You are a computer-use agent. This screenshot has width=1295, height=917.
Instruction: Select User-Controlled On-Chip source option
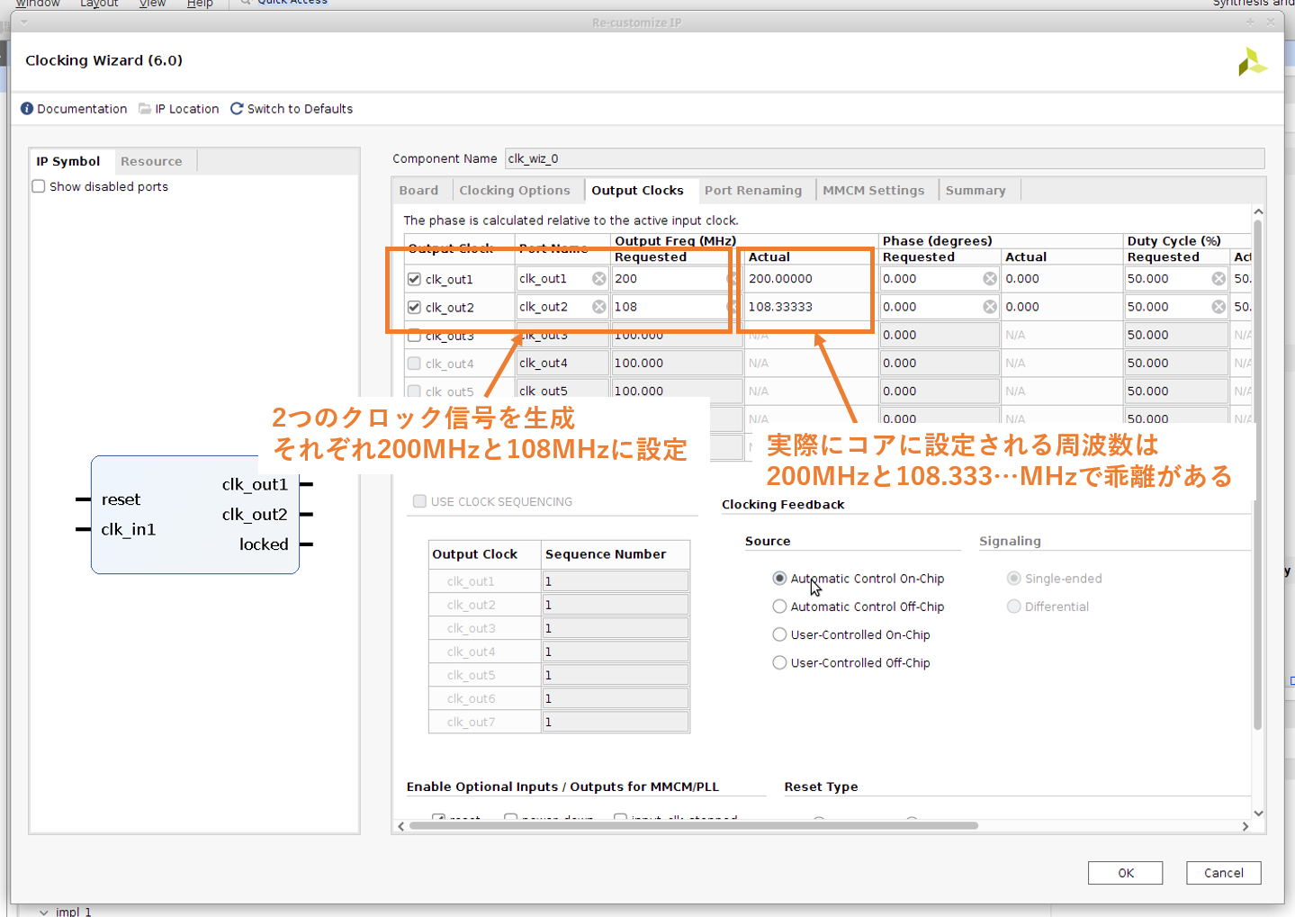(779, 634)
